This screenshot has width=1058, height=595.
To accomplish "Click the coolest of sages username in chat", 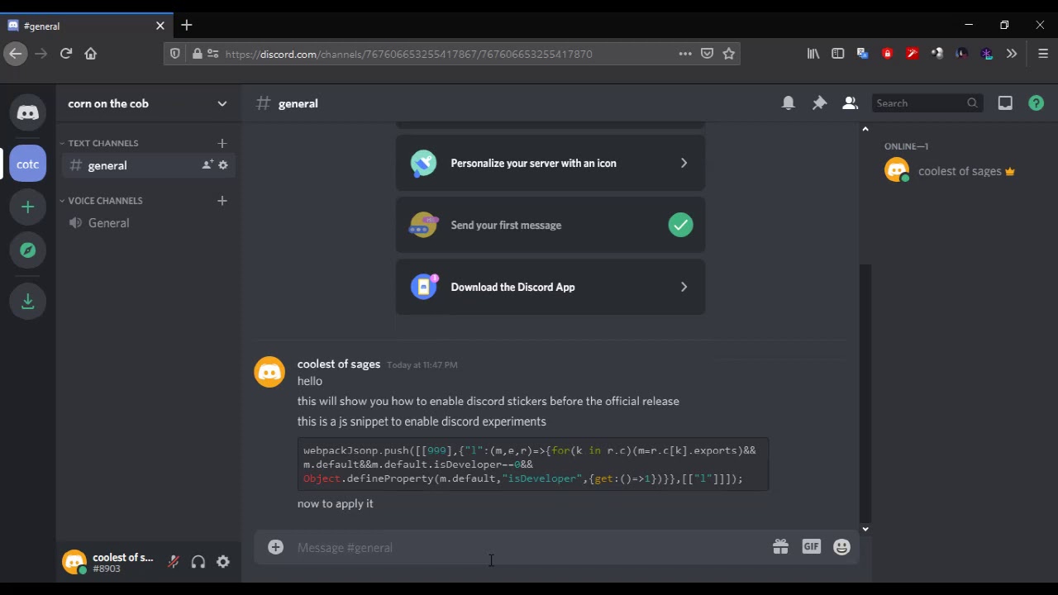I will click(339, 364).
